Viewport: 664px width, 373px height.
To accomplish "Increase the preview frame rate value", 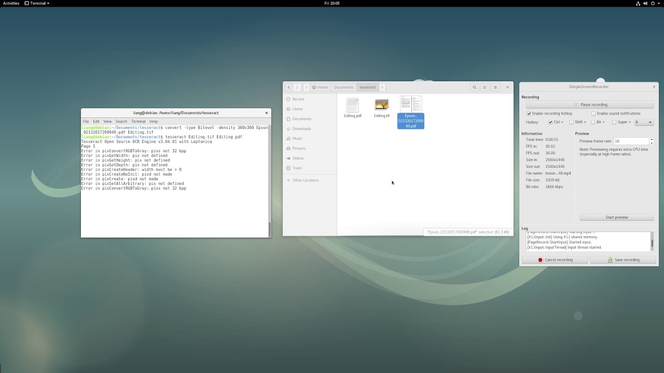I will tap(652, 139).
